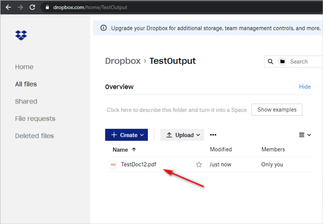Image resolution: width=323 pixels, height=224 pixels.
Task: Click the folder scope icon in search
Action: (282, 62)
